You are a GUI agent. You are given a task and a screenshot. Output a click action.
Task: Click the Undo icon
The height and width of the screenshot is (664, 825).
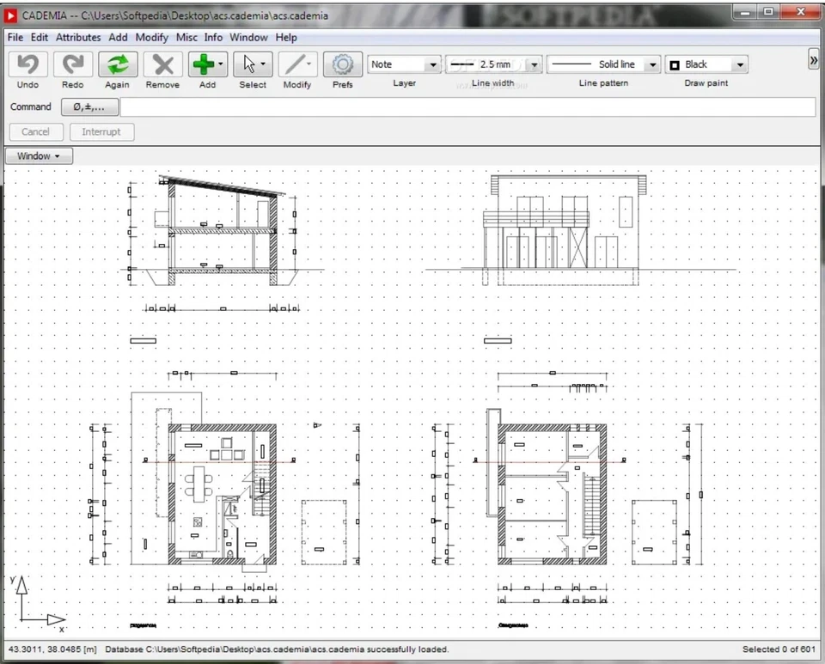27,64
